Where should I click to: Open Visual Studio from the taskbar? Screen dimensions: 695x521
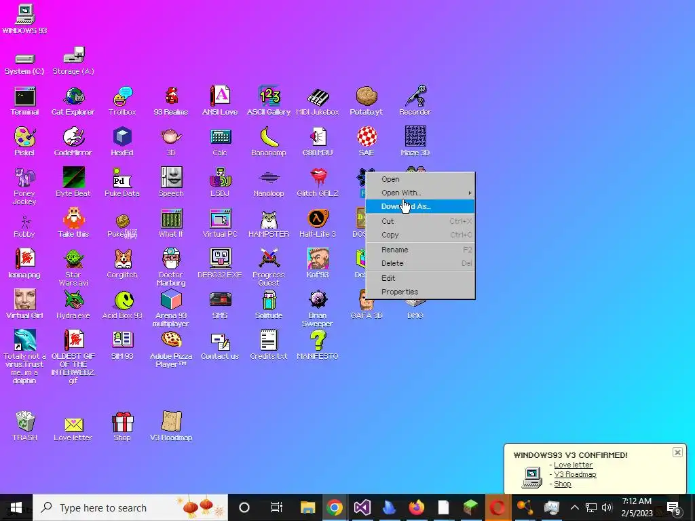coord(362,507)
